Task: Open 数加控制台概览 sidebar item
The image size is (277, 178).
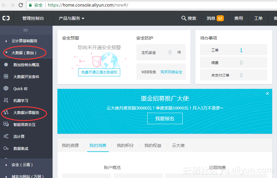Action: point(26,65)
